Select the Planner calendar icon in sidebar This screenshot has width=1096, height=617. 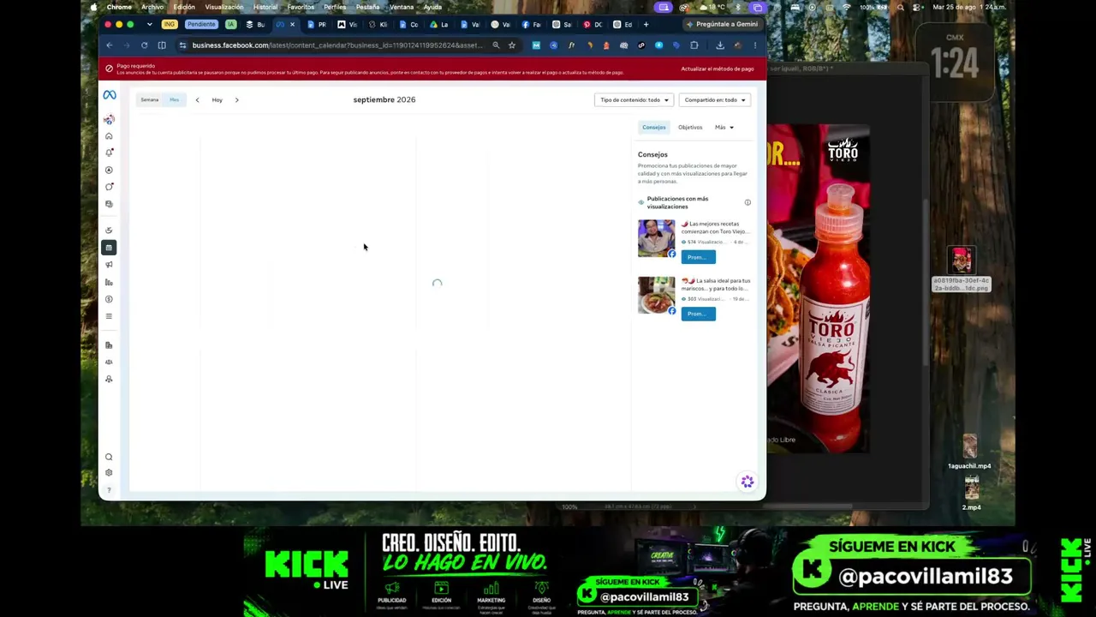pos(109,248)
